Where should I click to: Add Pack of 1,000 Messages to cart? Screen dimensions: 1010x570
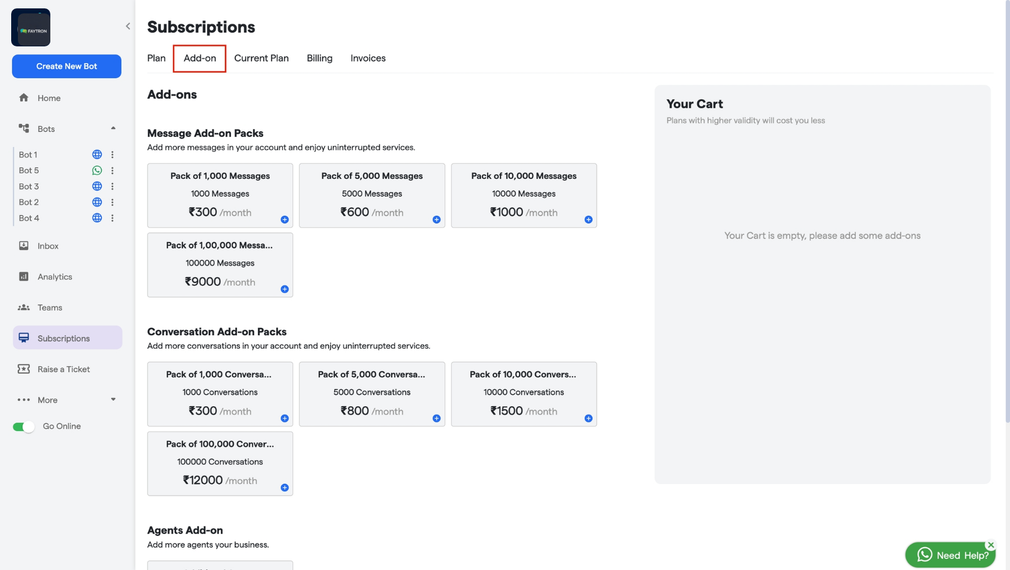point(285,220)
